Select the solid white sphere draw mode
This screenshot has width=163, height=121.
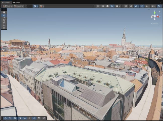107,6
